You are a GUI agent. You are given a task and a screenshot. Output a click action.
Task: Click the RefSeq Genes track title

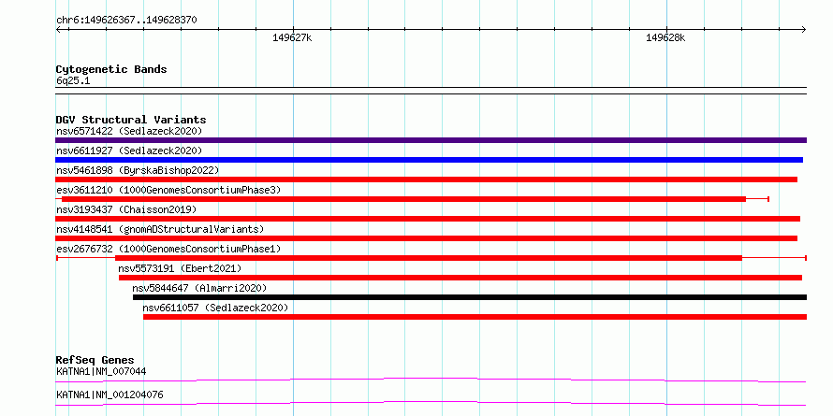coord(95,360)
